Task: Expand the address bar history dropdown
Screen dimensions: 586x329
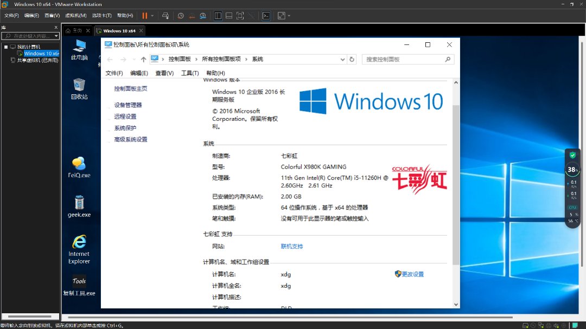Action: click(x=342, y=59)
